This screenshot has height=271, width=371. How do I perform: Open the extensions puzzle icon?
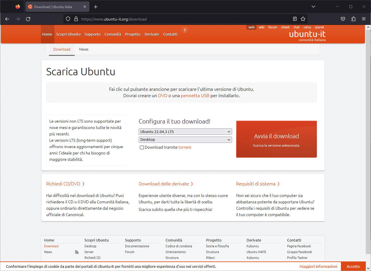pyautogui.click(x=353, y=19)
